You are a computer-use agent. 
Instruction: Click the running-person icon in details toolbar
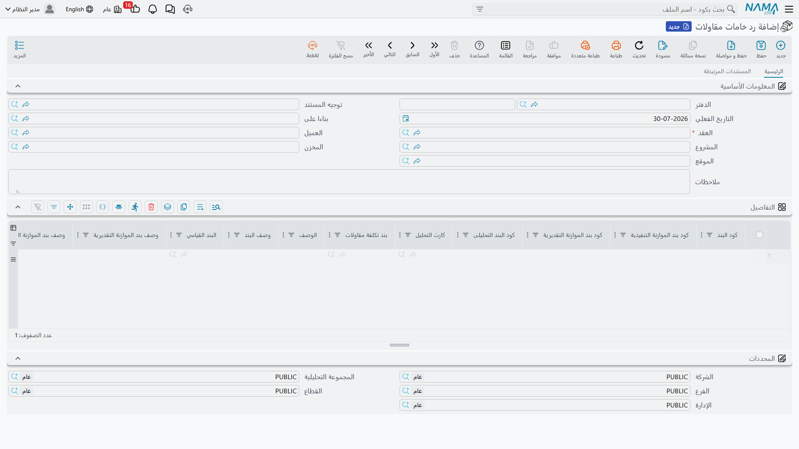click(135, 207)
